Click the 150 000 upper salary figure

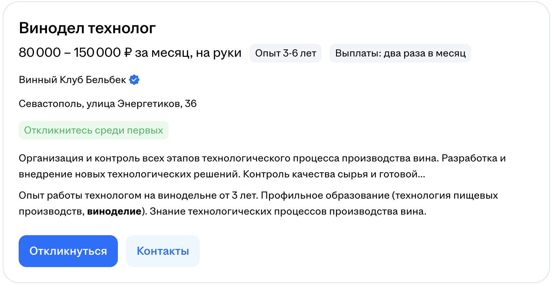97,53
